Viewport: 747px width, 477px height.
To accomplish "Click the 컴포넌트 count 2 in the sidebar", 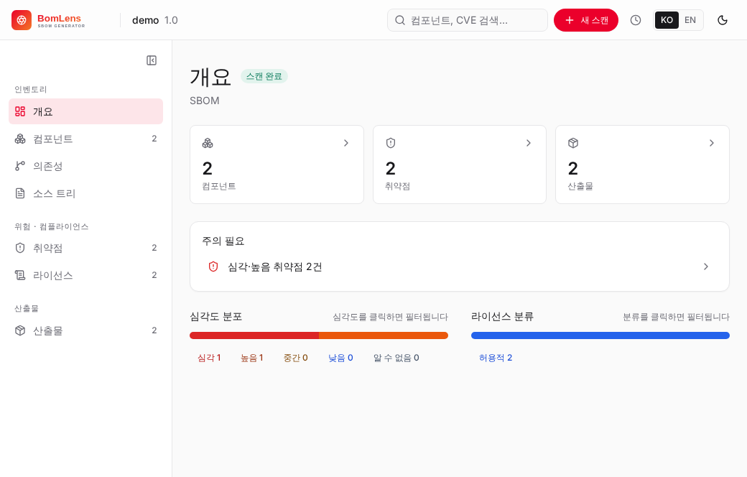I will click(154, 139).
